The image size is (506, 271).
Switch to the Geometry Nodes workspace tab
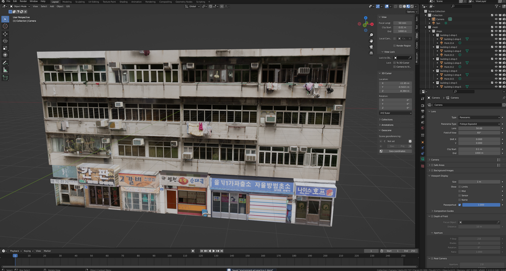[184, 2]
